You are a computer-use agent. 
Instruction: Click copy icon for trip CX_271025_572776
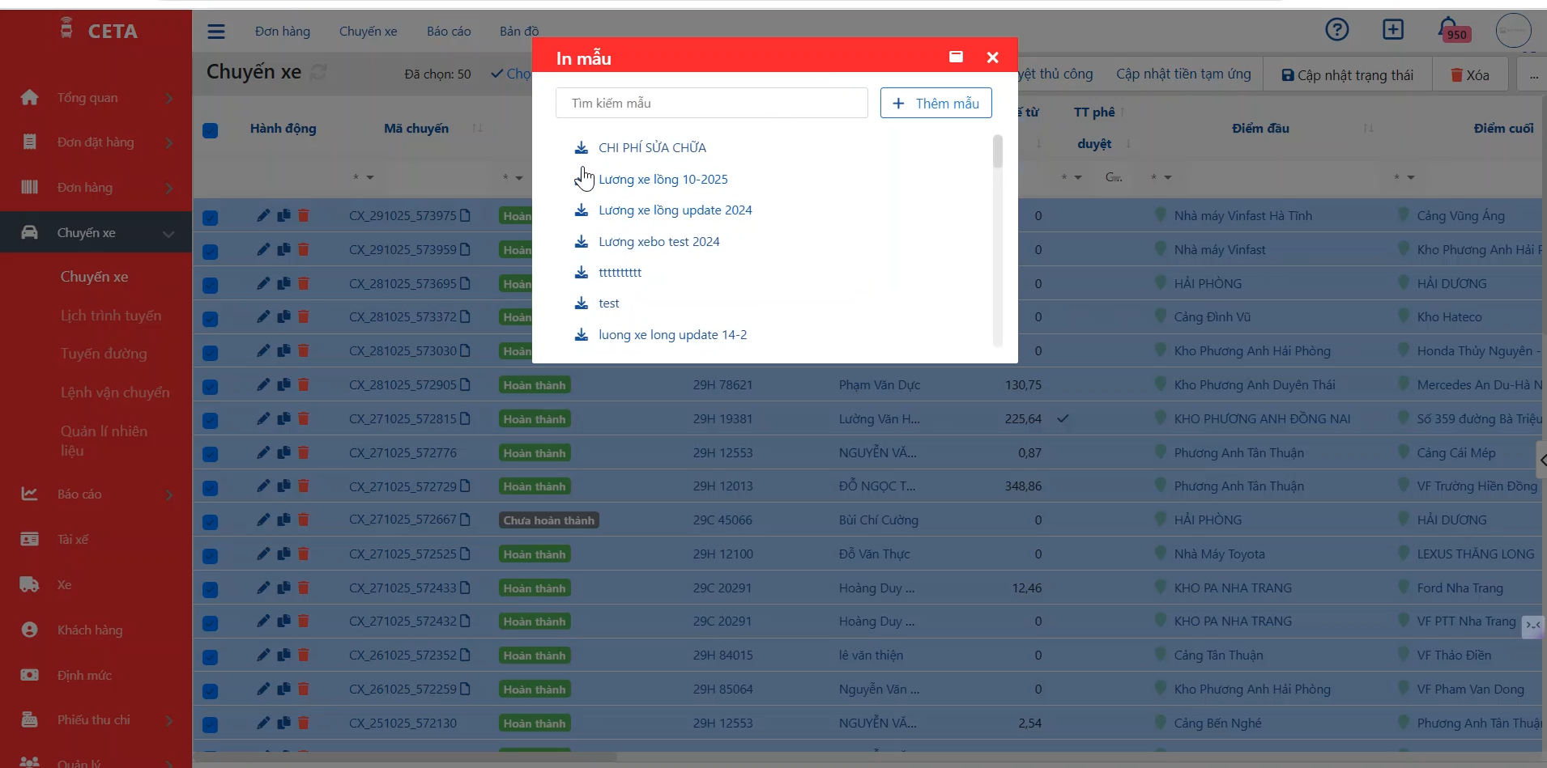click(283, 452)
